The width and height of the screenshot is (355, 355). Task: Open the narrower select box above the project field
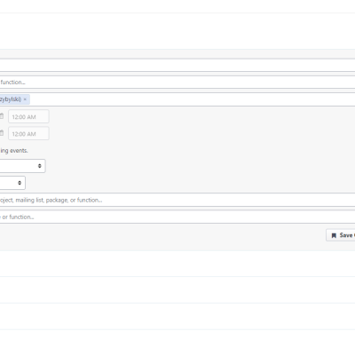(12, 183)
